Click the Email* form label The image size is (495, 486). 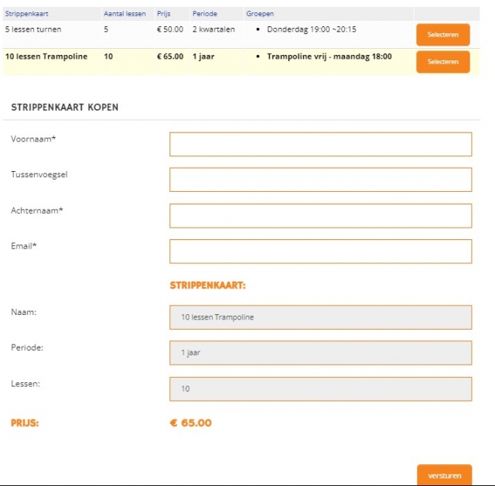pyautogui.click(x=24, y=246)
